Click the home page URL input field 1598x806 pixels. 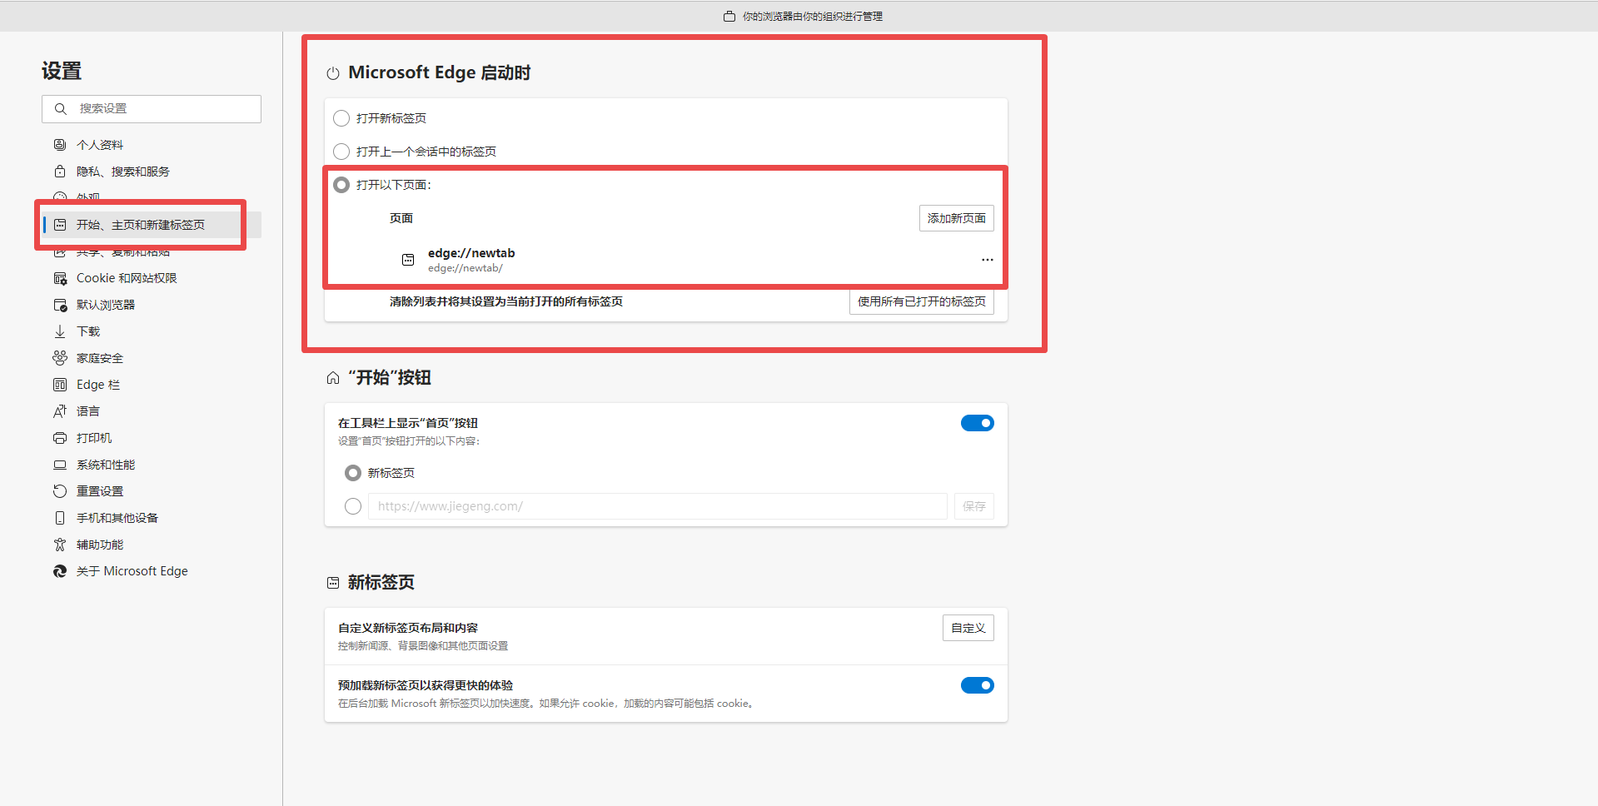pyautogui.click(x=658, y=506)
